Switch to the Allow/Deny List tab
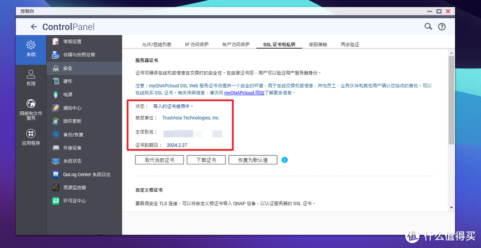481x248 pixels. click(x=156, y=45)
